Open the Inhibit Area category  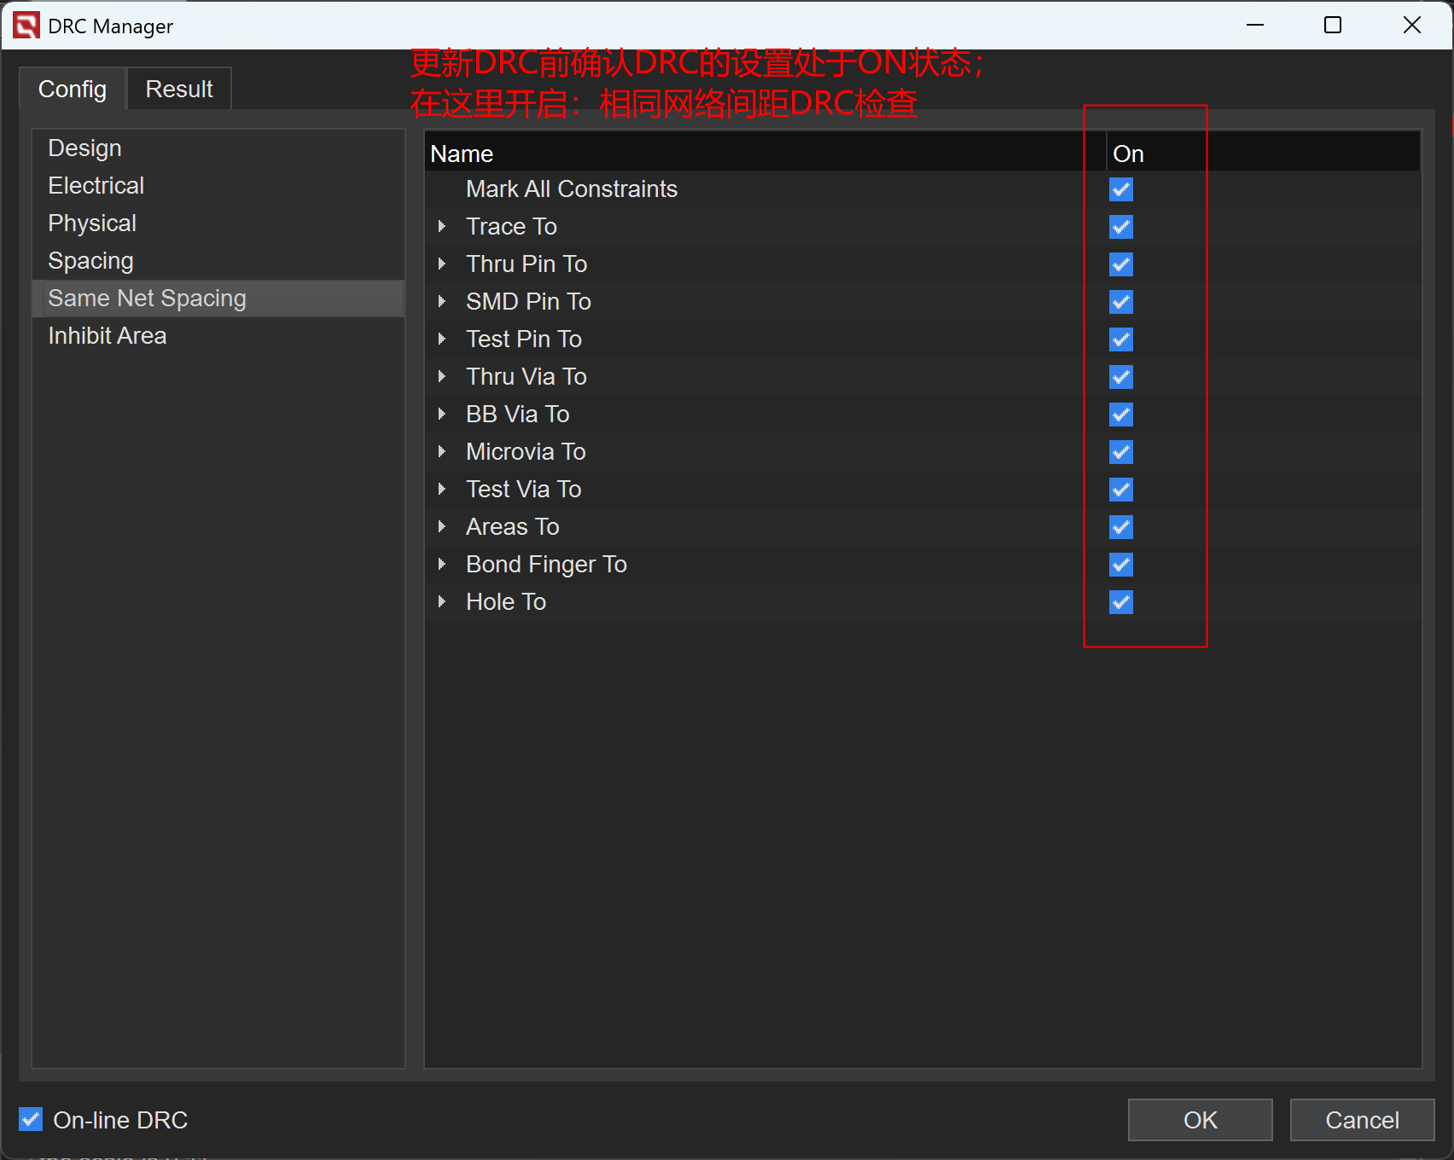pyautogui.click(x=108, y=336)
